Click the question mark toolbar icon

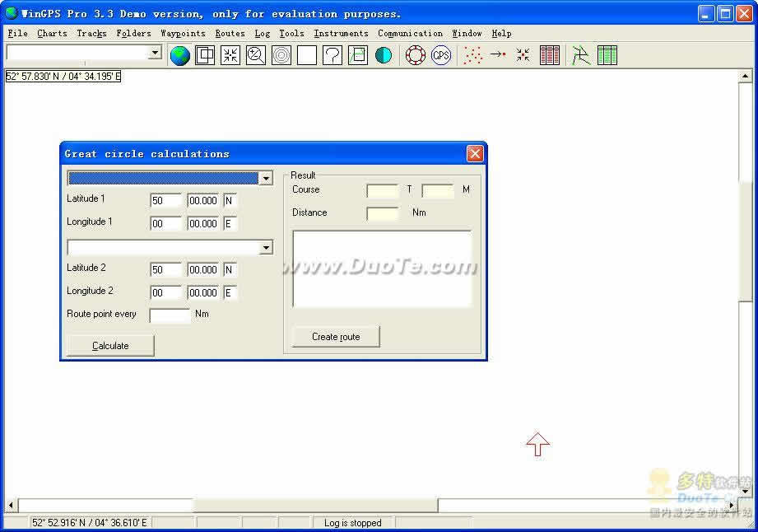(x=332, y=55)
